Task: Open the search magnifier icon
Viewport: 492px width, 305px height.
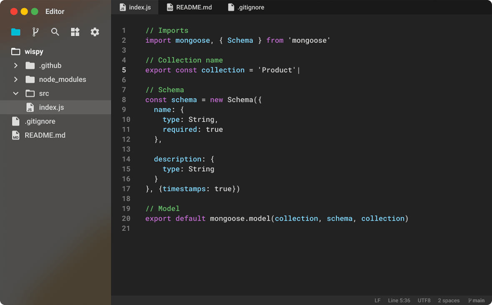Action: pyautogui.click(x=55, y=32)
